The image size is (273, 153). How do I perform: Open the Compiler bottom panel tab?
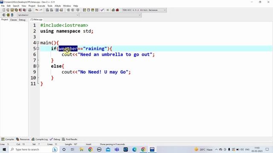pos(8,139)
